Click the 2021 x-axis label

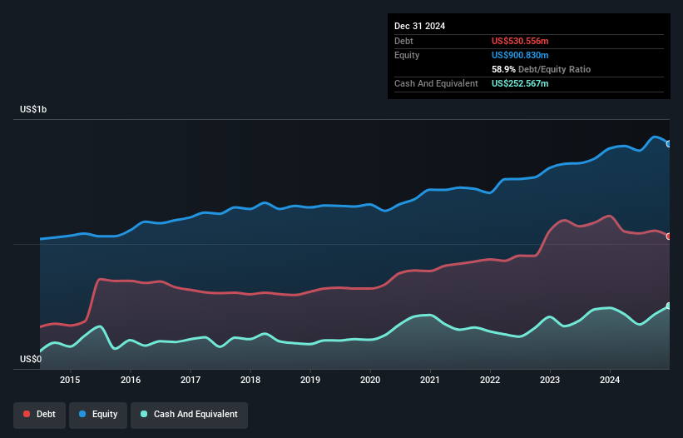coord(430,380)
